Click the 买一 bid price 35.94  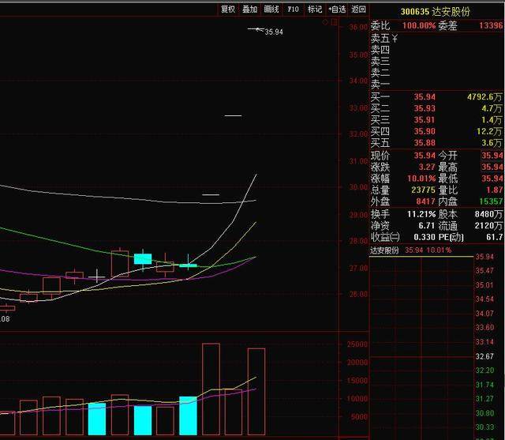click(425, 97)
